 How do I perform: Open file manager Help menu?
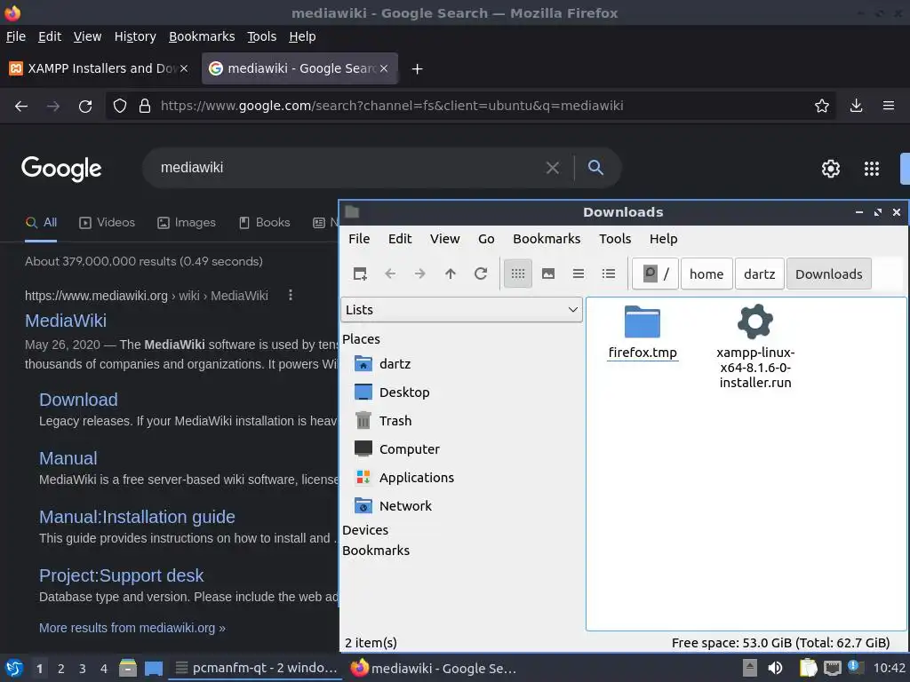point(663,239)
